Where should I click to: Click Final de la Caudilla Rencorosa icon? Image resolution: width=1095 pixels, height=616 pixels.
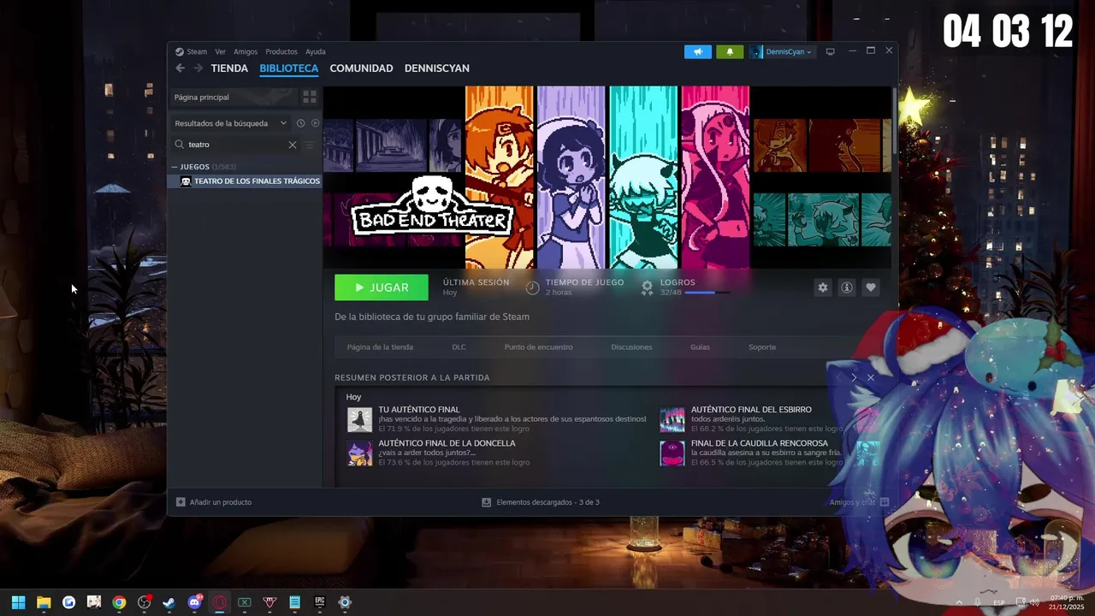[x=672, y=453]
